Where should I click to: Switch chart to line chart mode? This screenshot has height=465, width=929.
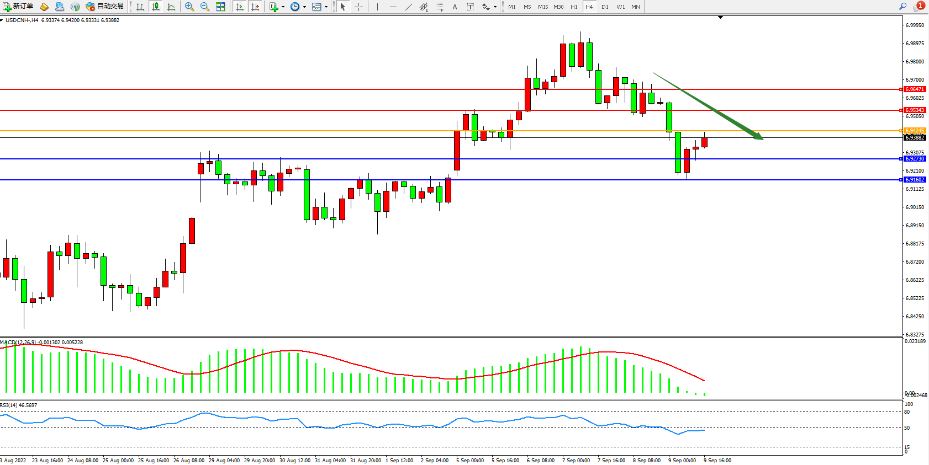coord(171,7)
